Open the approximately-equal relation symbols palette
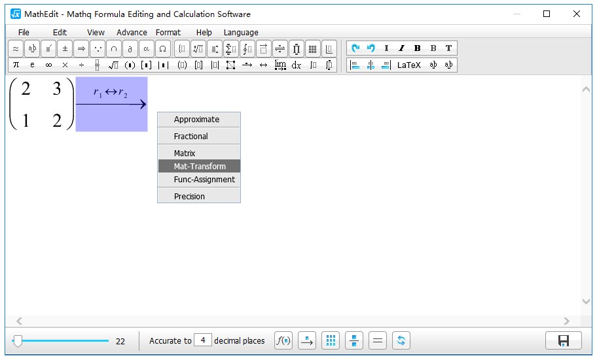This screenshot has width=597, height=360. pos(16,48)
